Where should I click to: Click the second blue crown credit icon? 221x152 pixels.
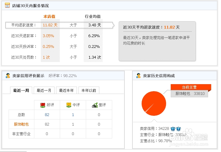[178, 129]
